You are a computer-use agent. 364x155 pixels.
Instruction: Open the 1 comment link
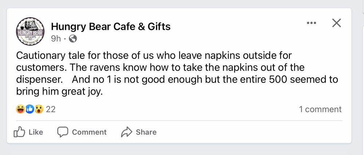320,109
